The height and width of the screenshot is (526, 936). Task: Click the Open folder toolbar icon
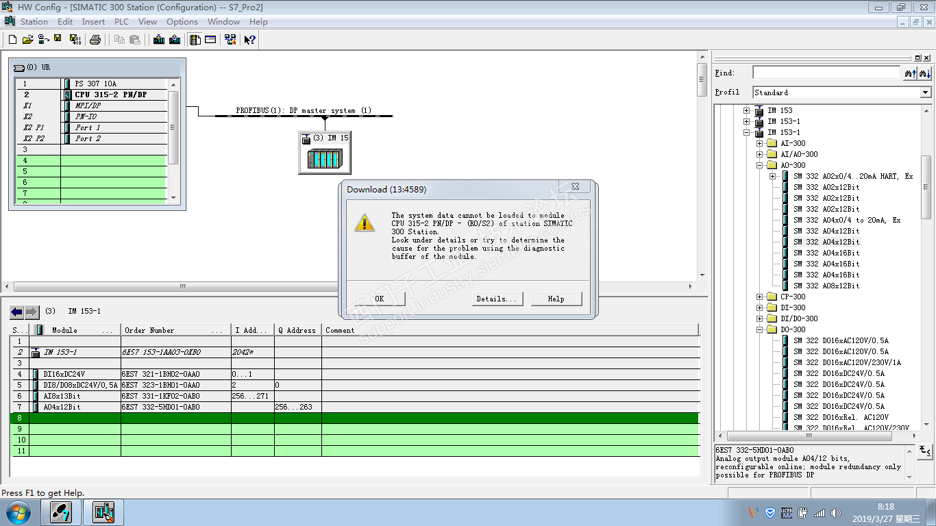pyautogui.click(x=28, y=40)
